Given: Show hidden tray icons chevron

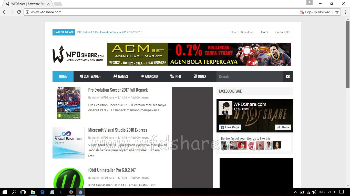Looking at the screenshot, I should tap(295, 192).
